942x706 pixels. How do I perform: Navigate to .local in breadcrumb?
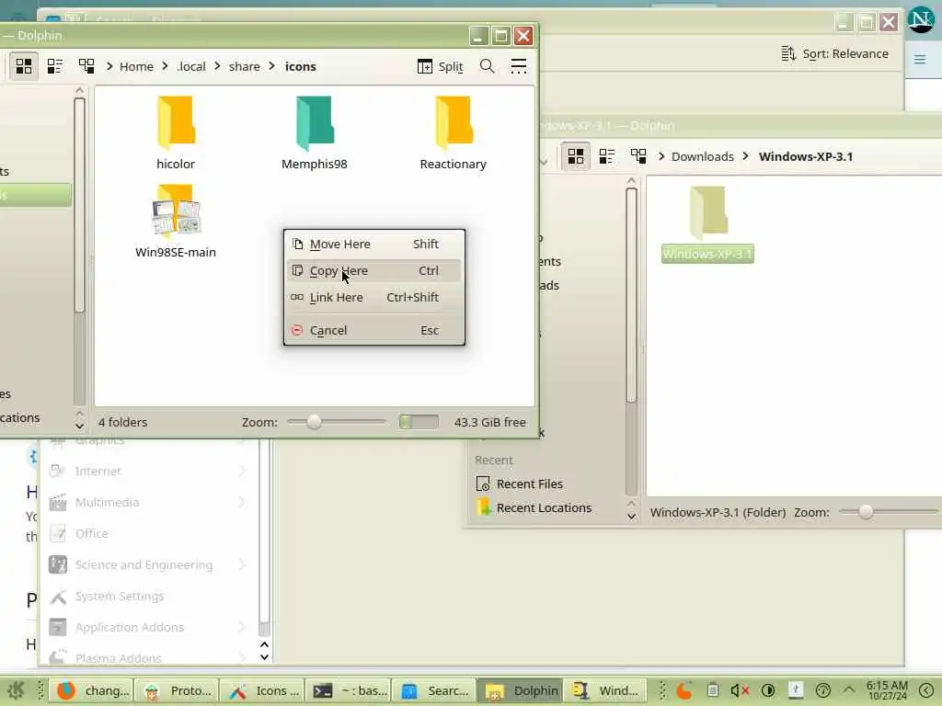[191, 66]
